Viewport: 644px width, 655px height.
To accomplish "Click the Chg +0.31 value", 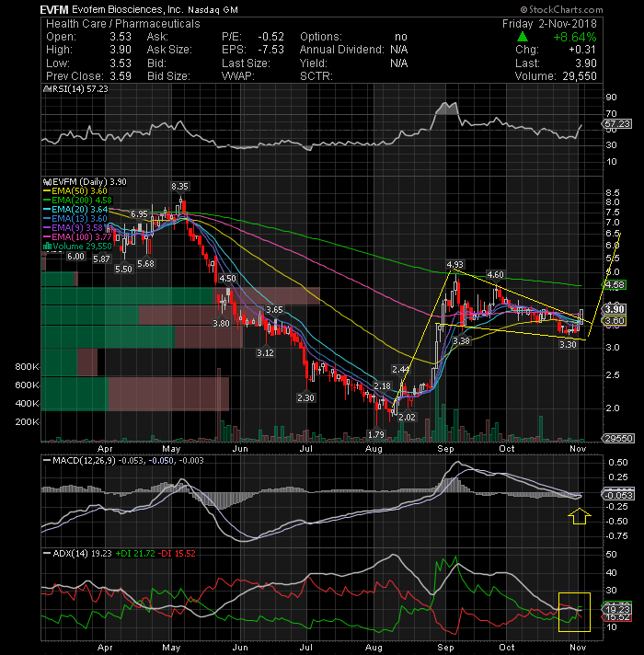I will 582,50.
